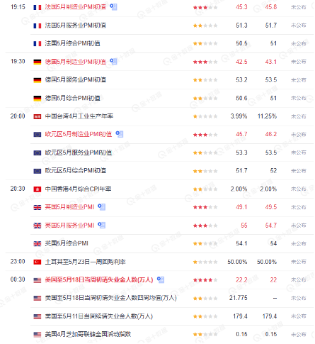This screenshot has width=315, height=344.
Task: Open 欧元区5月综合PMI初值 event
Action: 76,170
